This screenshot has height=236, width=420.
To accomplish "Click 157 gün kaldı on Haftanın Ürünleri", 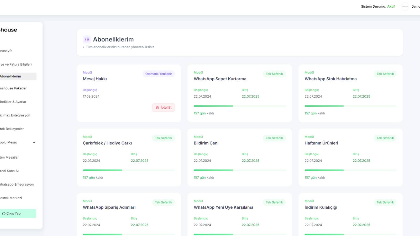I will tap(314, 178).
